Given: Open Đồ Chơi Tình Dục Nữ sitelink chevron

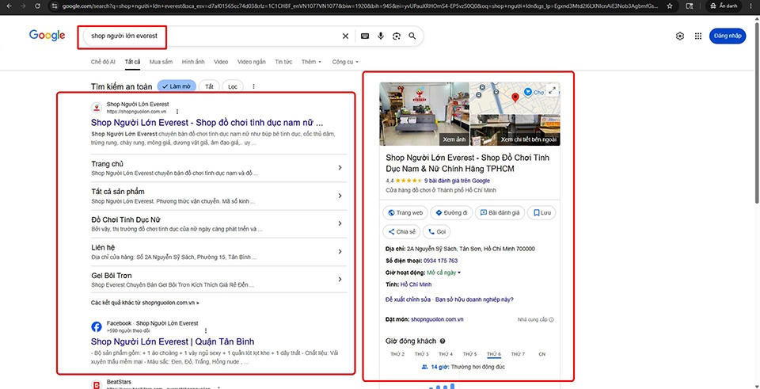Looking at the screenshot, I should (340, 223).
